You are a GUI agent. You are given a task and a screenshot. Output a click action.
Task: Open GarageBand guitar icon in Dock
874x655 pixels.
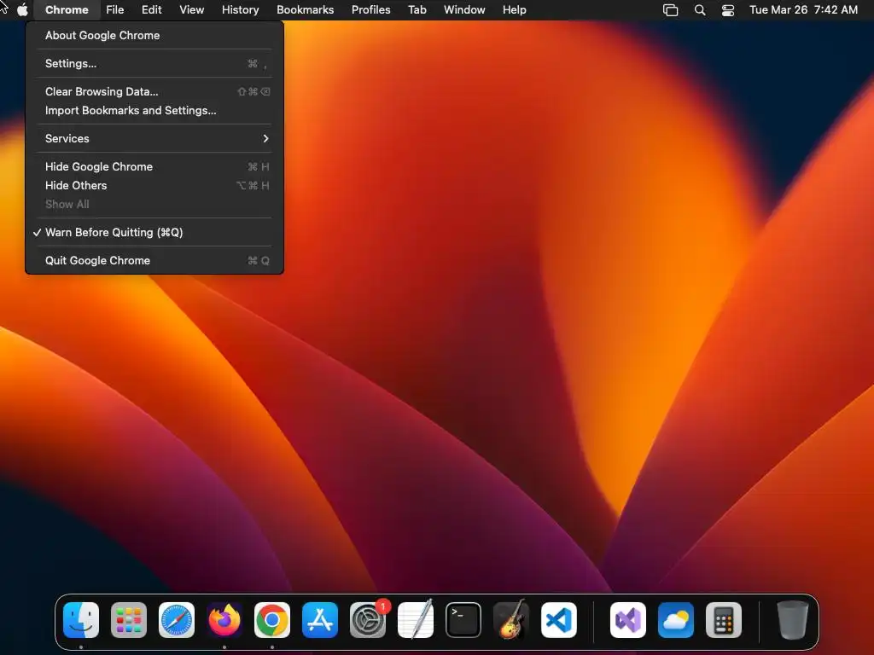click(x=511, y=620)
